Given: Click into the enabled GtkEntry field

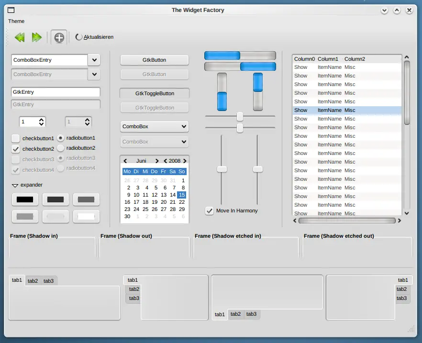Looking at the screenshot, I should pyautogui.click(x=56, y=92).
